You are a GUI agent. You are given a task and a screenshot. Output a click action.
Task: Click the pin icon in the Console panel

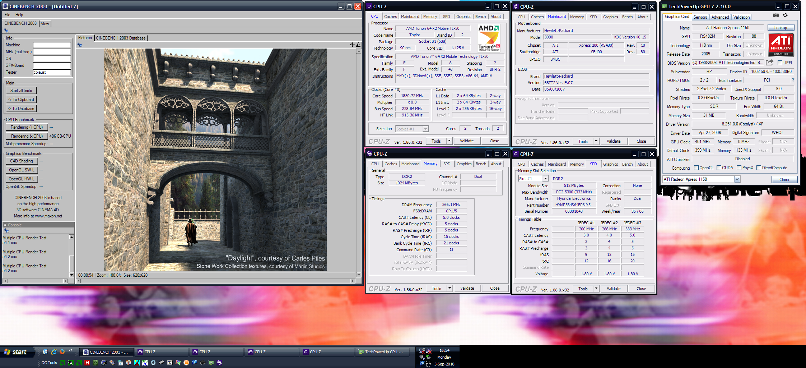(x=6, y=230)
